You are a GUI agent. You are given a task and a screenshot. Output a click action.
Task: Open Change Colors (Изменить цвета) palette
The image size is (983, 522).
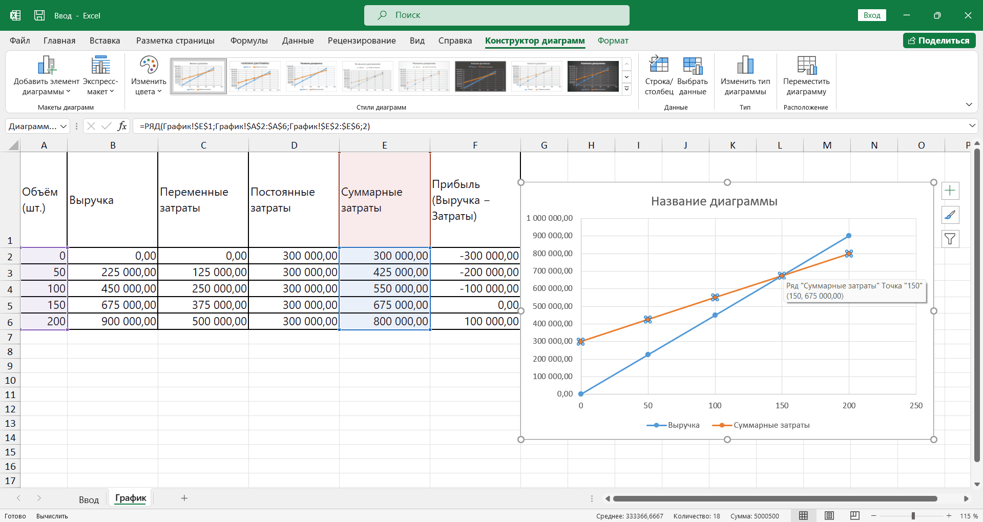[149, 66]
